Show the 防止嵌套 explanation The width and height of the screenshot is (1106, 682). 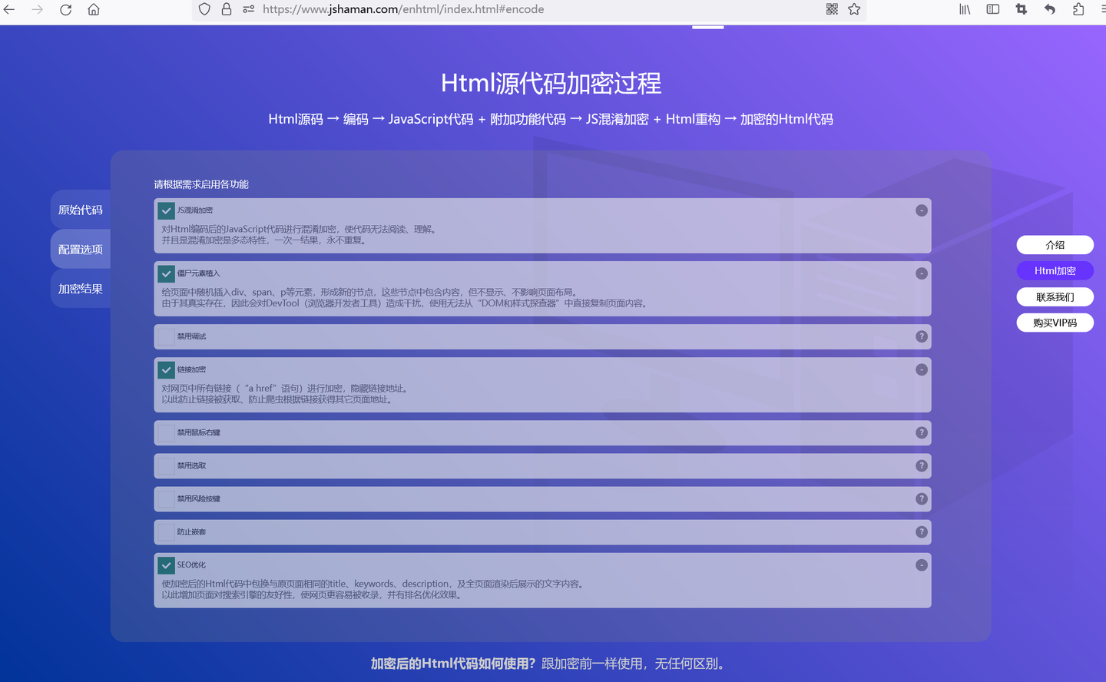point(922,531)
